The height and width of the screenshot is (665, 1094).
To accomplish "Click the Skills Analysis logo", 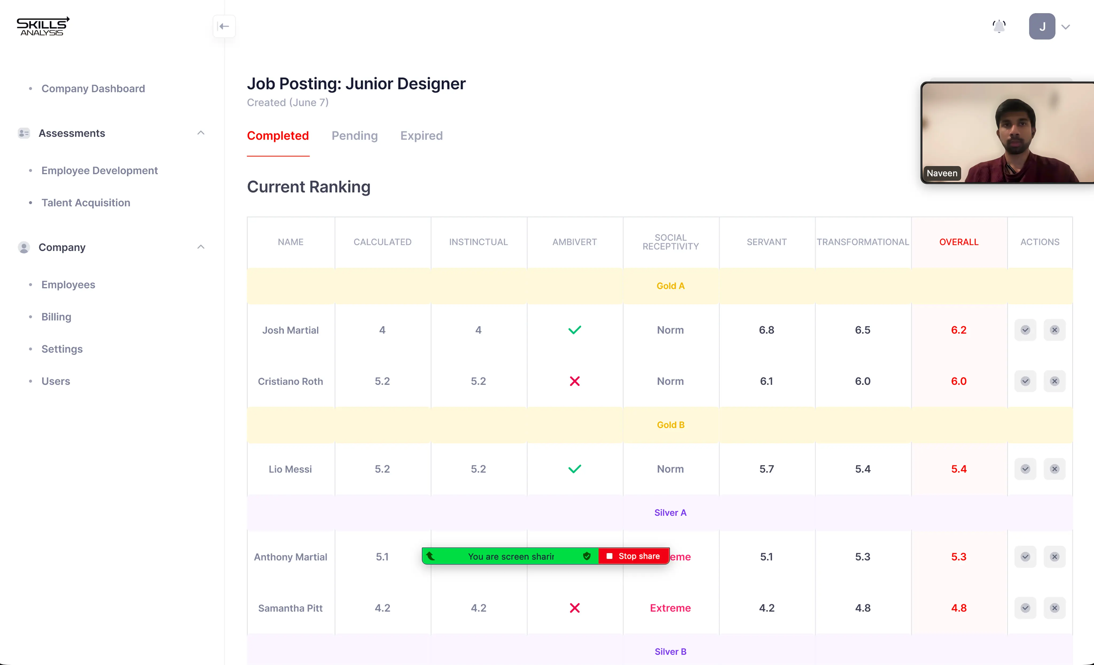I will click(43, 27).
